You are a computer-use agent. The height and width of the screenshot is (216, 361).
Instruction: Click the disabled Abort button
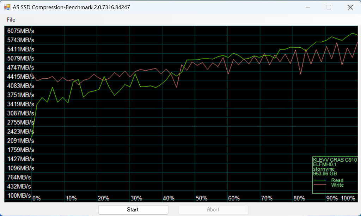213,210
